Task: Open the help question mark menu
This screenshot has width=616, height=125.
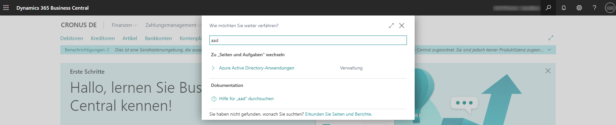Action: pos(594,8)
